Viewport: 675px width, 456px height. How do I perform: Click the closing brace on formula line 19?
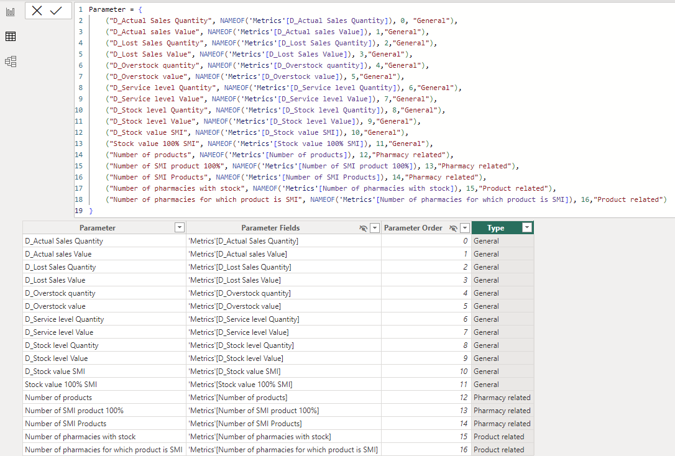tap(91, 211)
